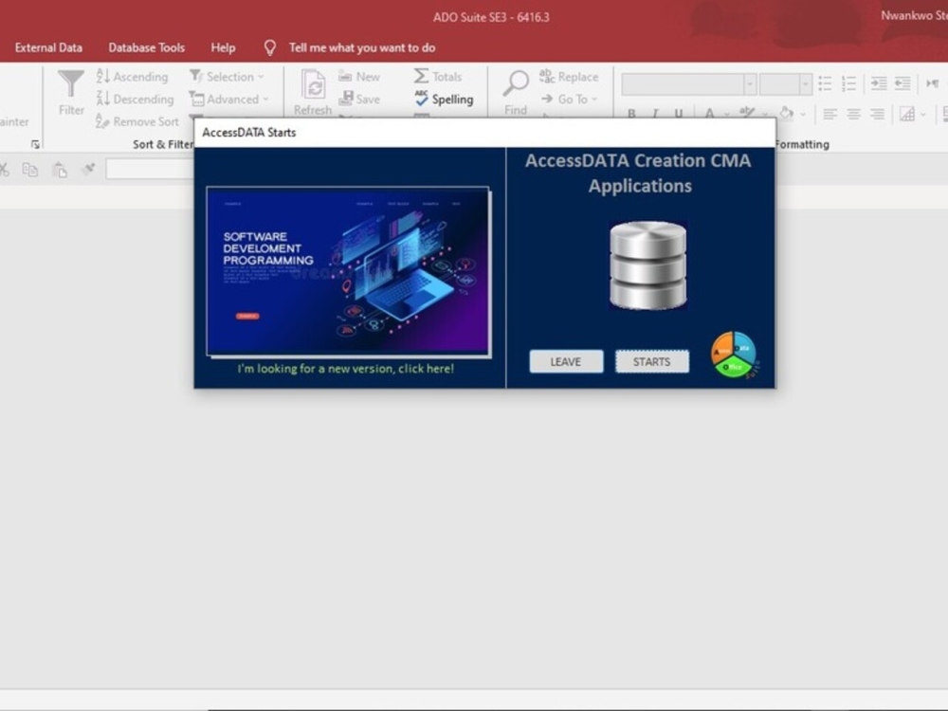Align text center
Screen dimensions: 948x711
[x=853, y=114]
